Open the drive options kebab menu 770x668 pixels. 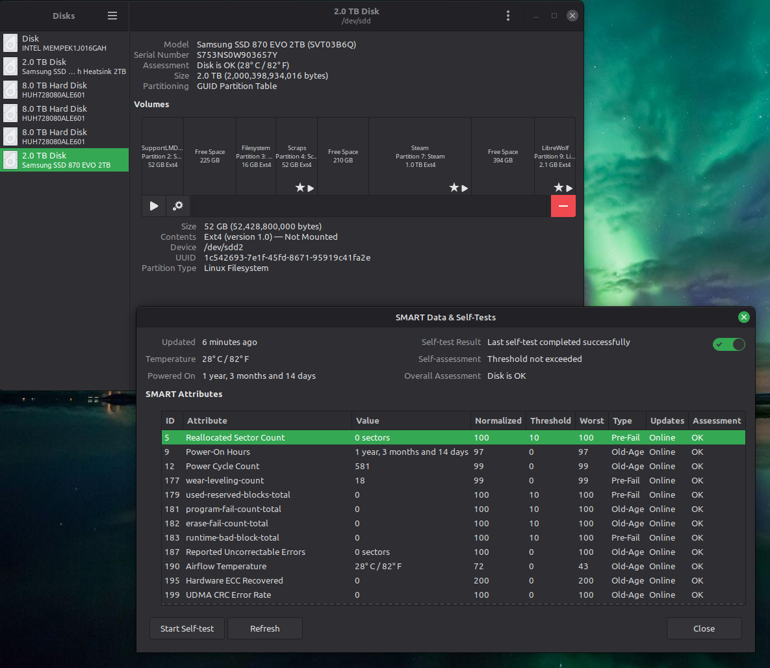click(x=507, y=16)
